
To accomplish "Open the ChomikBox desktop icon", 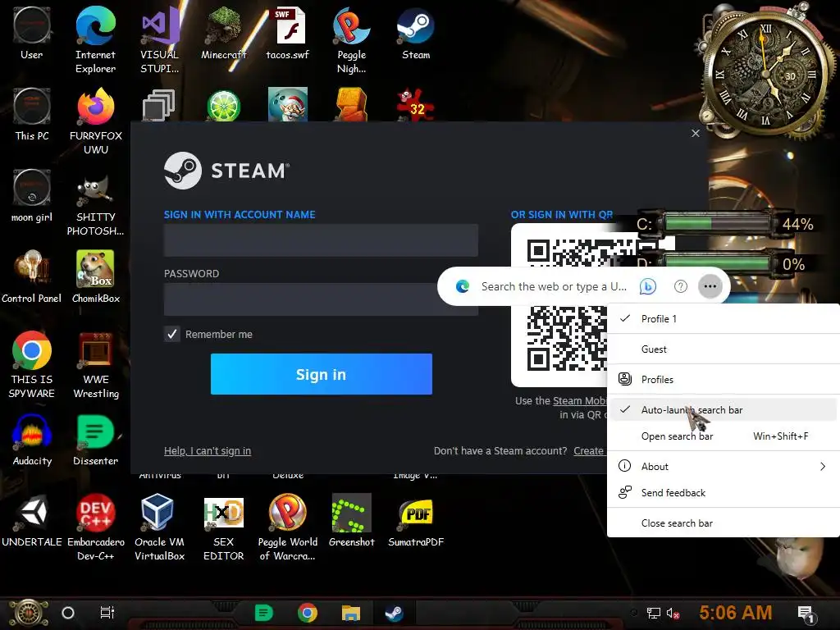I will 95,276.
